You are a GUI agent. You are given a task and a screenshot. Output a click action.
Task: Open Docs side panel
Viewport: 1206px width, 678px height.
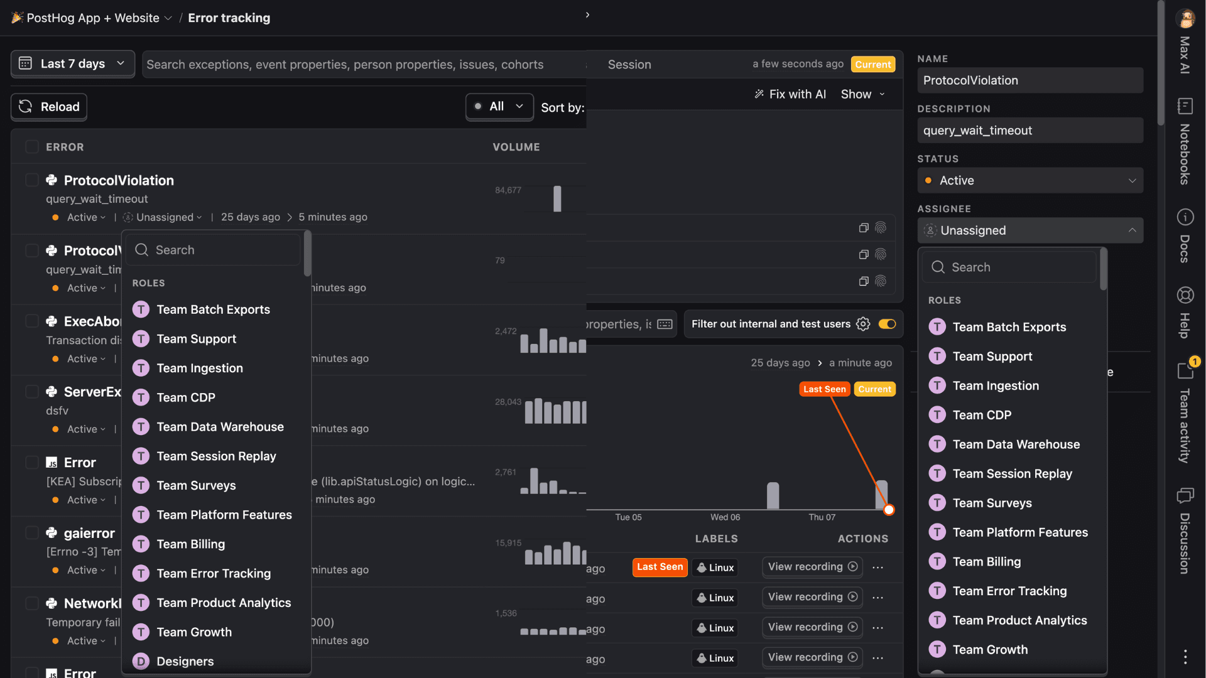click(1185, 236)
